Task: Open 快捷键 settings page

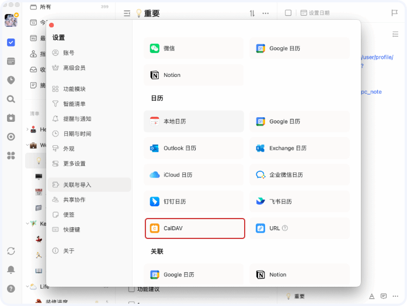Action: pyautogui.click(x=71, y=230)
